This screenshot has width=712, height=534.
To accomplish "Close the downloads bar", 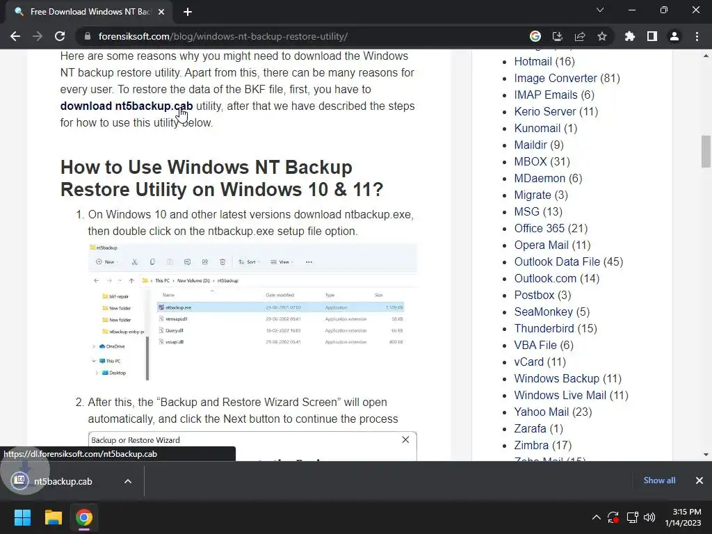I will click(699, 480).
